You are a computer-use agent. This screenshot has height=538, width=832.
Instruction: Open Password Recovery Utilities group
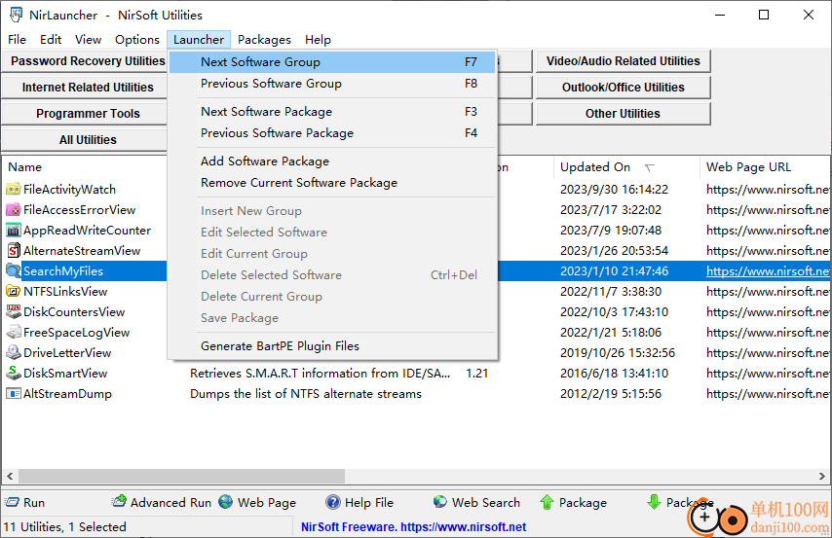(85, 61)
